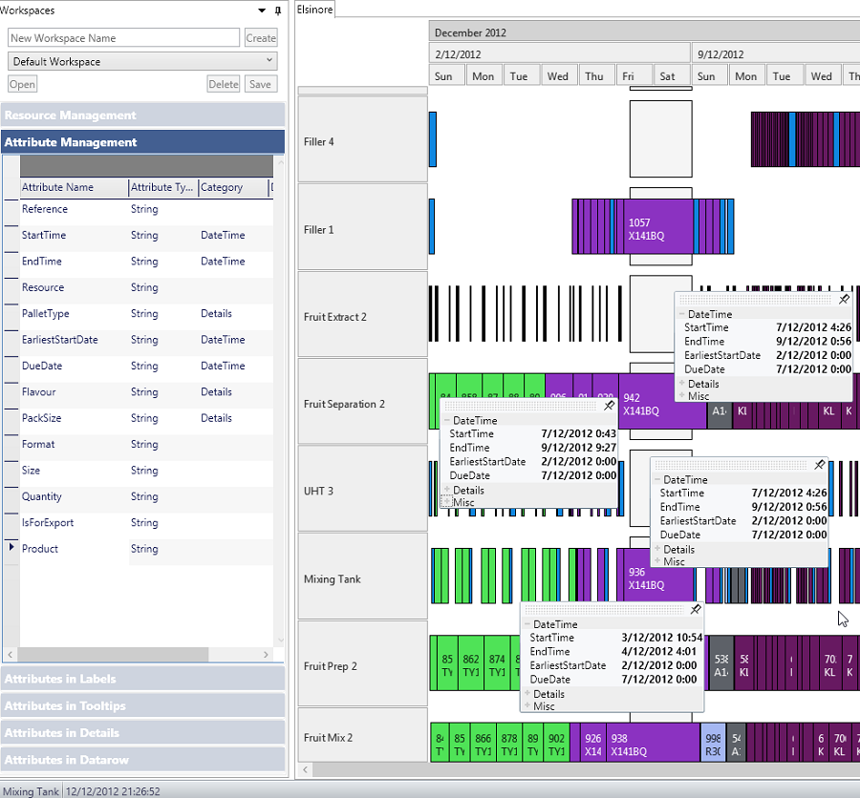Click right arrow of attribute grid scrollbar
Screen dimensions: 860x798
click(267, 655)
